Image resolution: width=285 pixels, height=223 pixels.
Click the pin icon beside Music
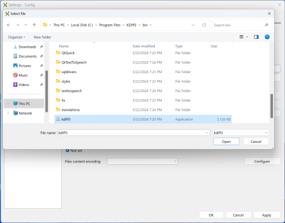click(x=41, y=75)
